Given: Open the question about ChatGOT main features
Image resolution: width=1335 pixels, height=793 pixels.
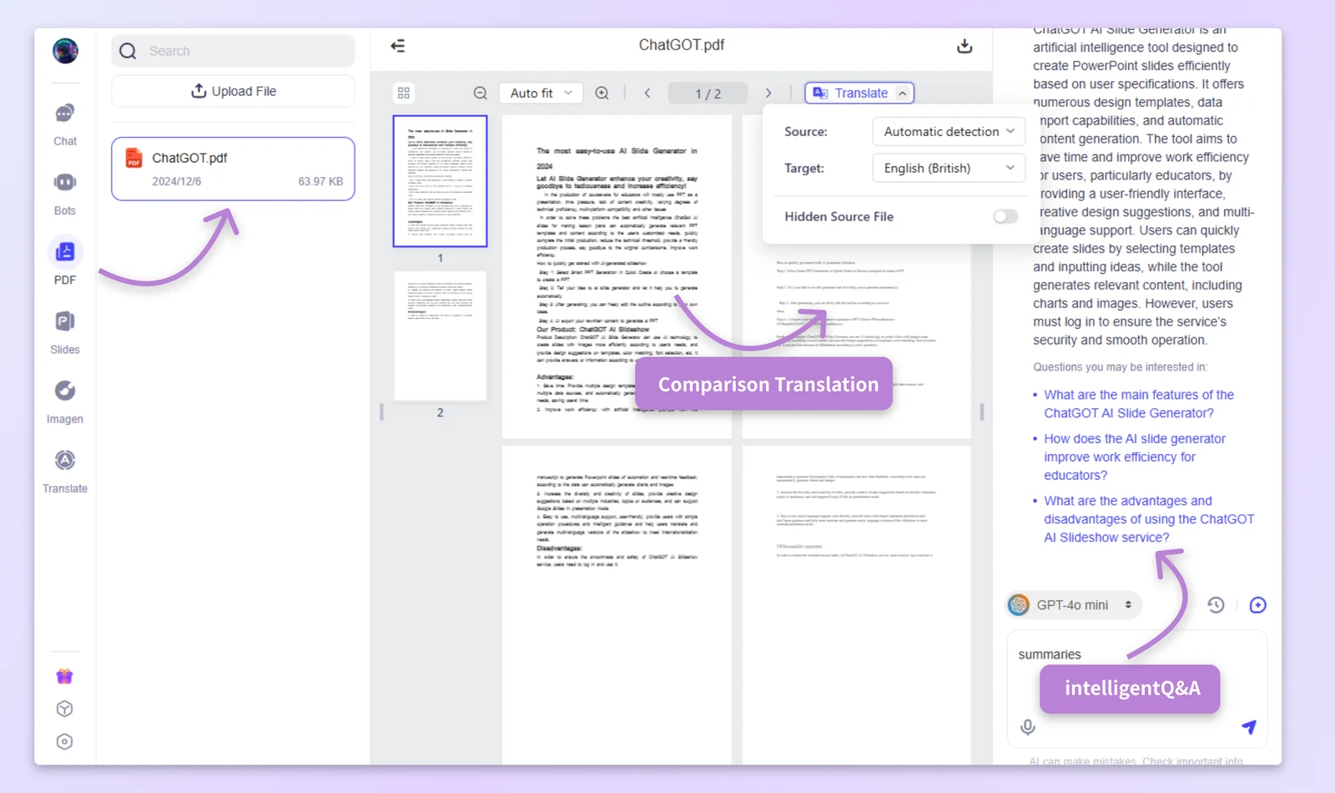Looking at the screenshot, I should [1139, 403].
